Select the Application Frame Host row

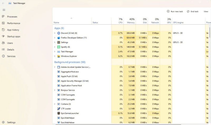click(x=112, y=85)
